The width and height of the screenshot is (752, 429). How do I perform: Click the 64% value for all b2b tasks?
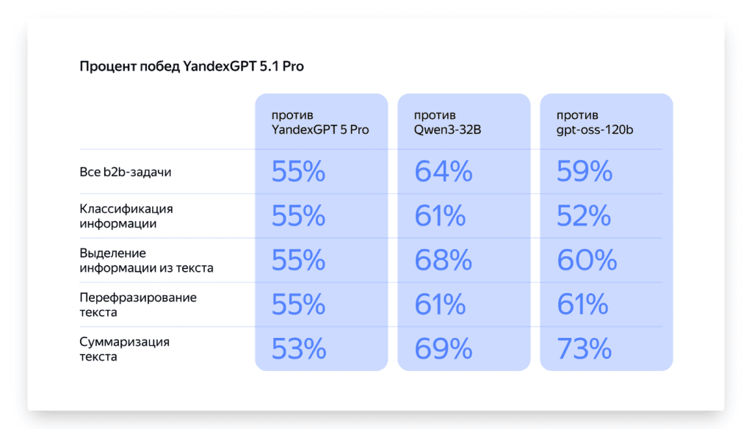point(443,172)
